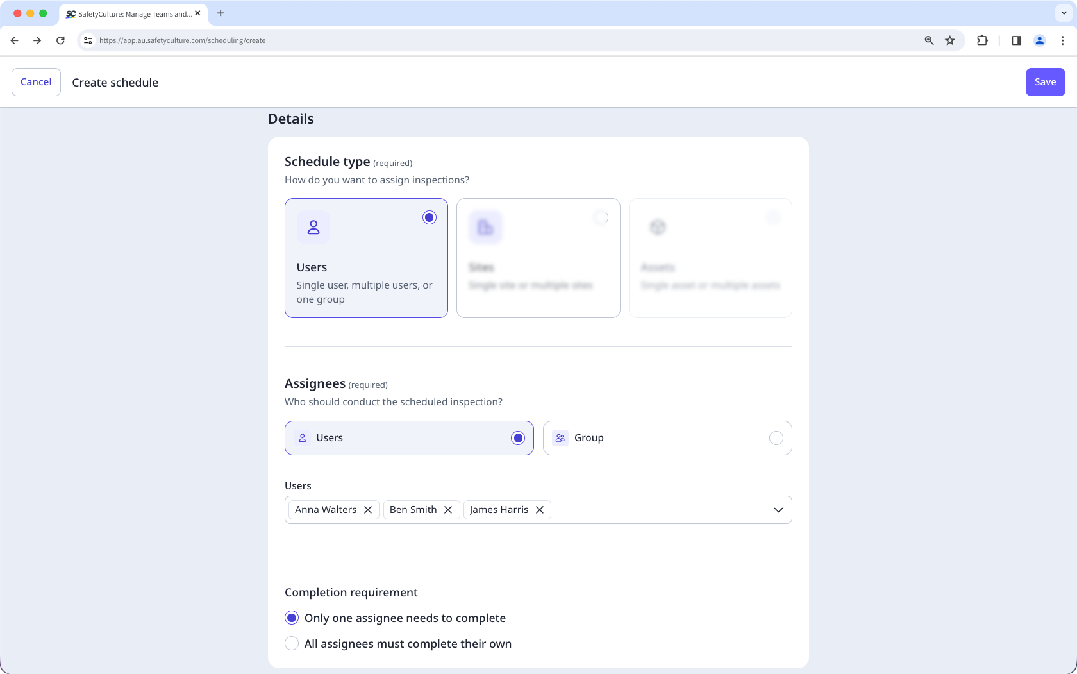Select the SafetyCulture browser tab
The height and width of the screenshot is (674, 1077).
coord(133,13)
